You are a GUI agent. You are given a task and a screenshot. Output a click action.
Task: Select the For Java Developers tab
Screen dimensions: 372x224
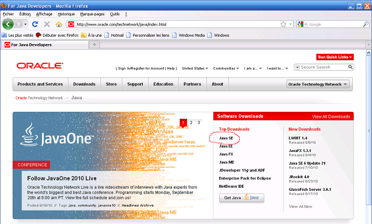45,45
